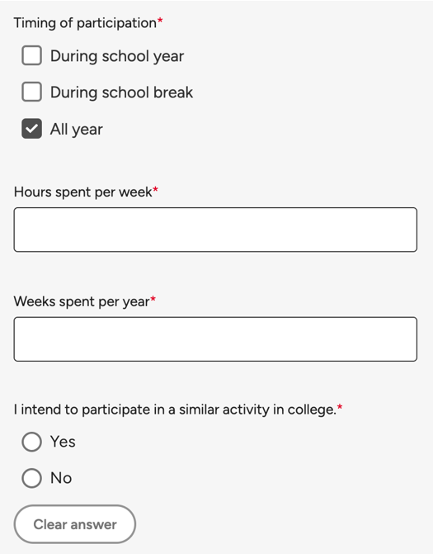Click the red asterisk after Hours spent per week
This screenshot has height=554, width=433.
pos(155,190)
